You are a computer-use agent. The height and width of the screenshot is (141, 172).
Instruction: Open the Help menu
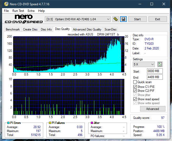(x=41, y=11)
